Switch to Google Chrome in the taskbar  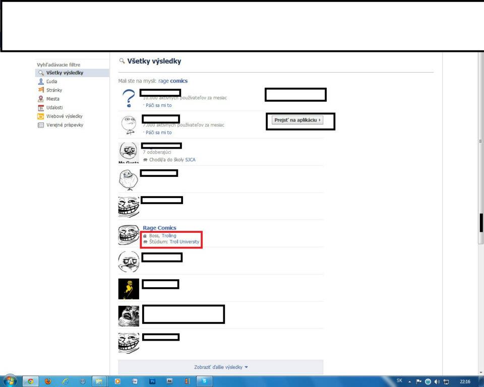31,381
